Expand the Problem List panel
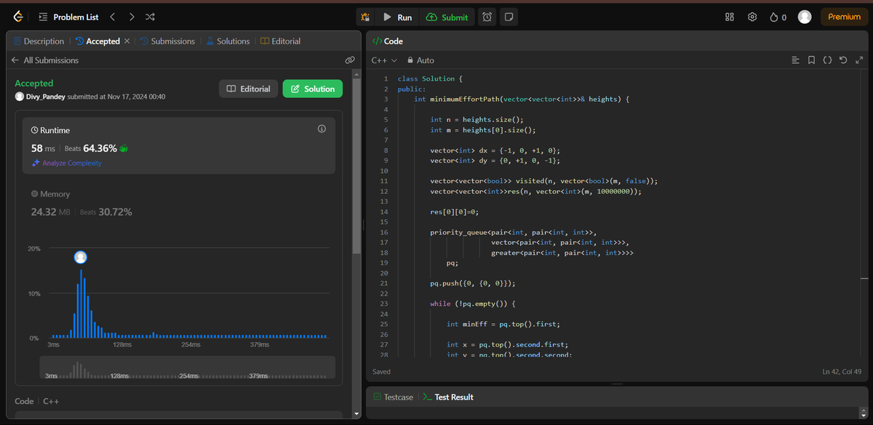Image resolution: width=873 pixels, height=425 pixels. click(43, 16)
